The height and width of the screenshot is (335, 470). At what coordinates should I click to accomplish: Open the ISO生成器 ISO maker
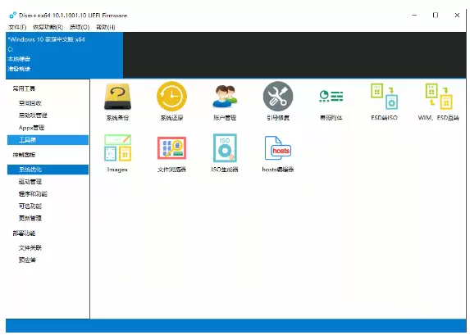[x=225, y=153]
